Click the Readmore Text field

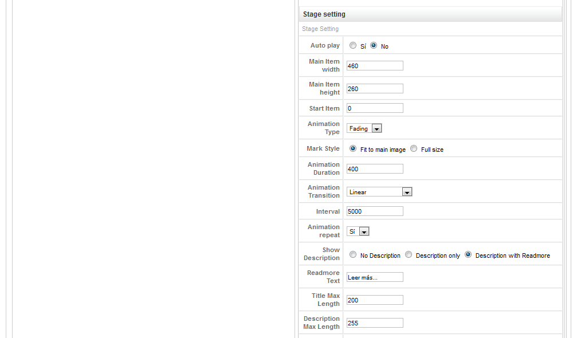[375, 277]
